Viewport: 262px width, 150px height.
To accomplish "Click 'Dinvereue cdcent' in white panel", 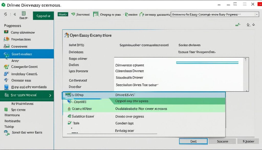I will click(130, 65).
